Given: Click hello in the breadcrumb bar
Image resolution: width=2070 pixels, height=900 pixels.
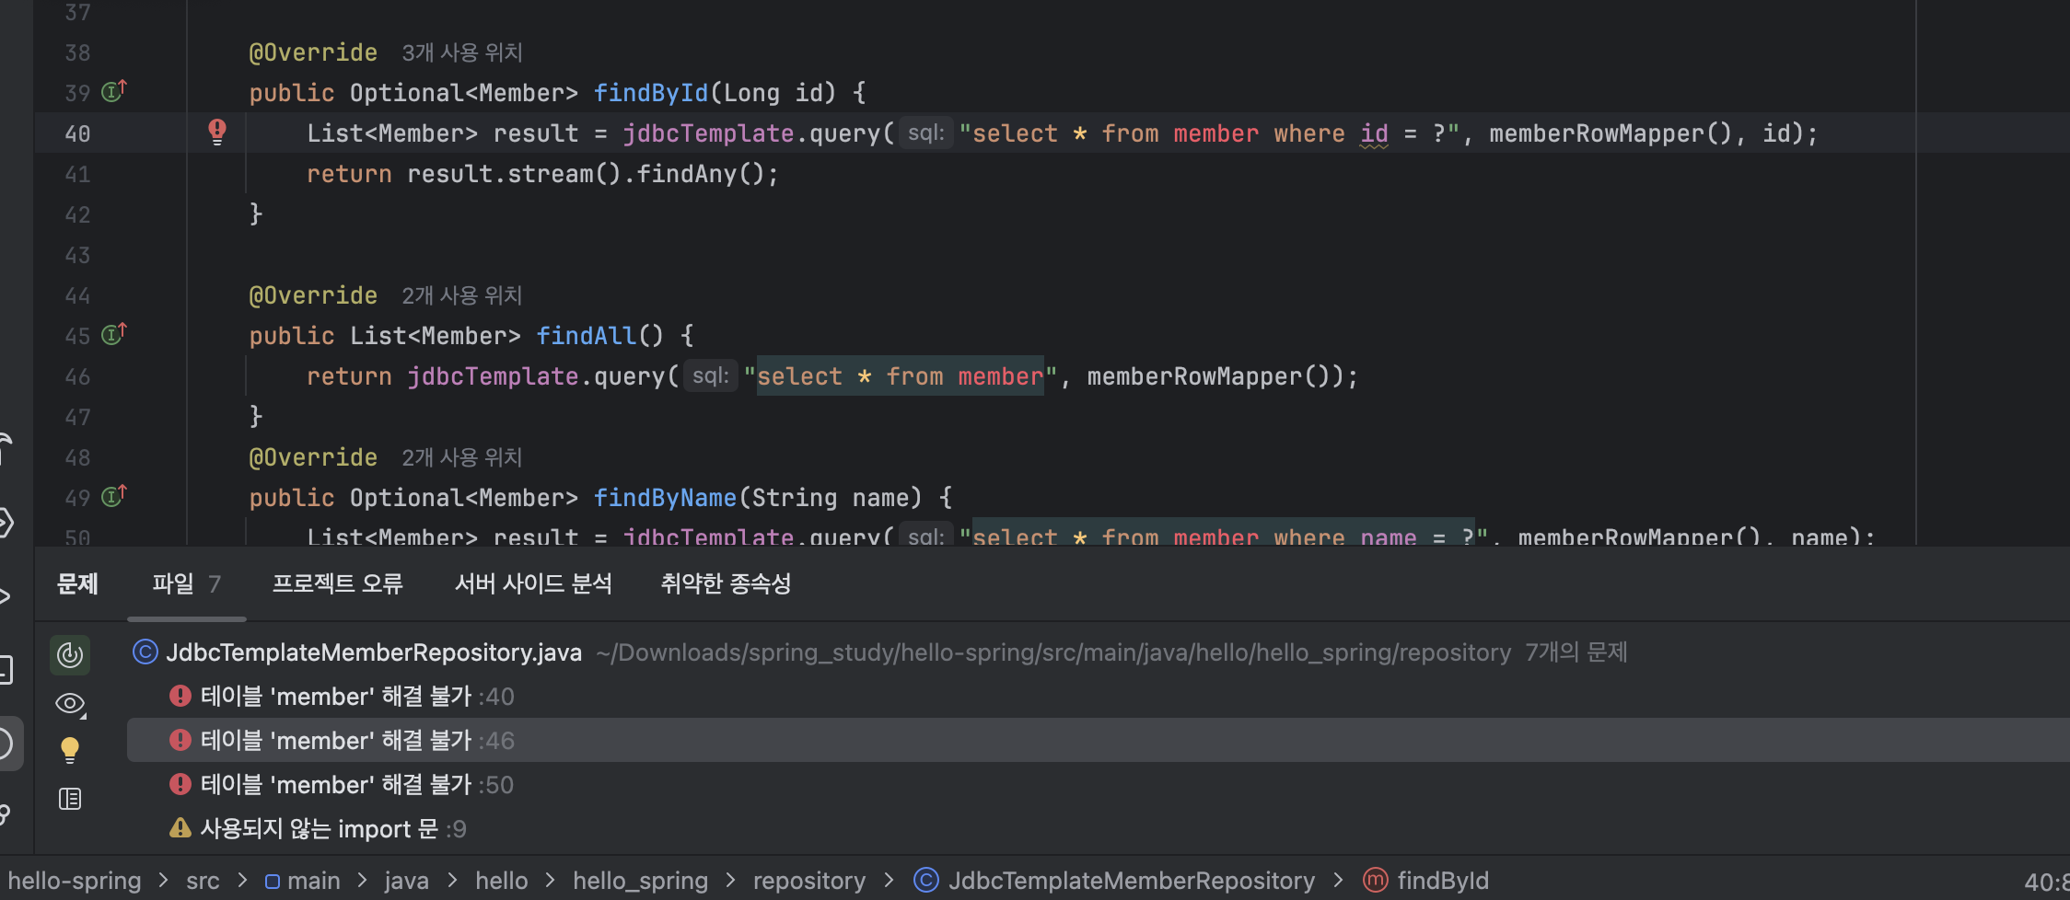Looking at the screenshot, I should pyautogui.click(x=501, y=881).
